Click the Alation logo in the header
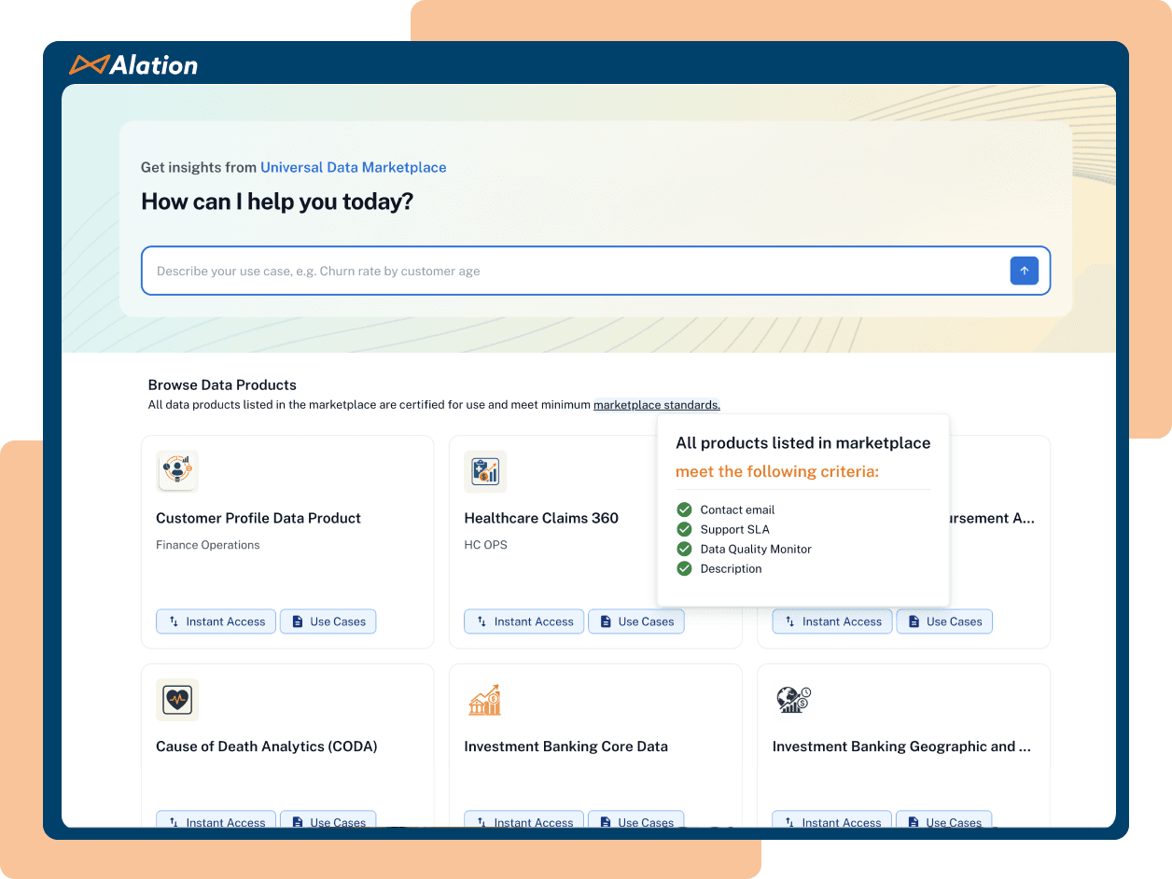1172x879 pixels. click(133, 64)
